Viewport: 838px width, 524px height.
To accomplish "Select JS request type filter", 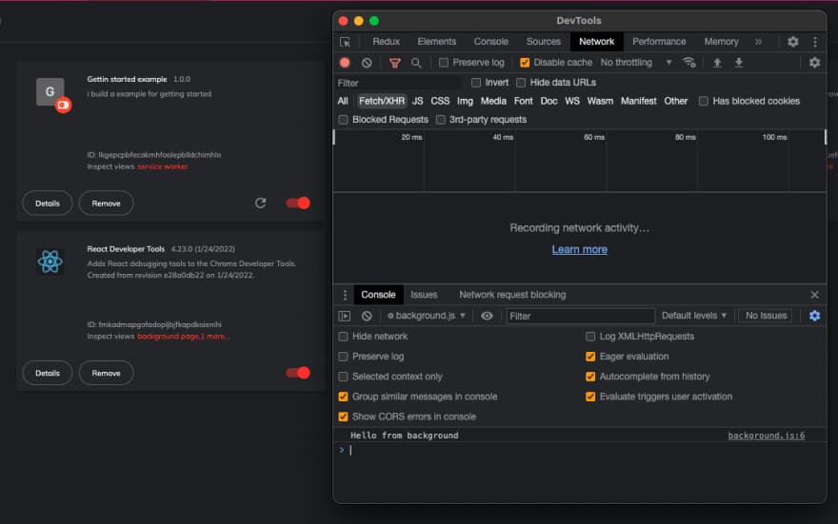I will pyautogui.click(x=417, y=102).
